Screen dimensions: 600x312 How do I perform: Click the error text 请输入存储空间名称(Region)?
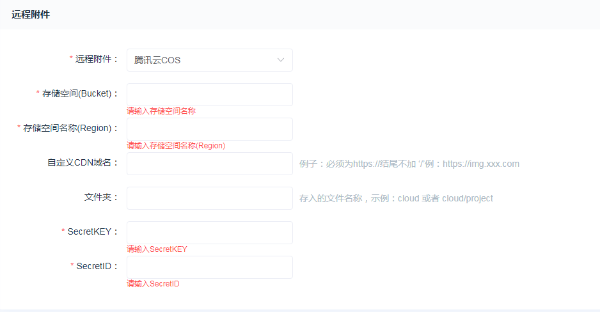pos(176,146)
